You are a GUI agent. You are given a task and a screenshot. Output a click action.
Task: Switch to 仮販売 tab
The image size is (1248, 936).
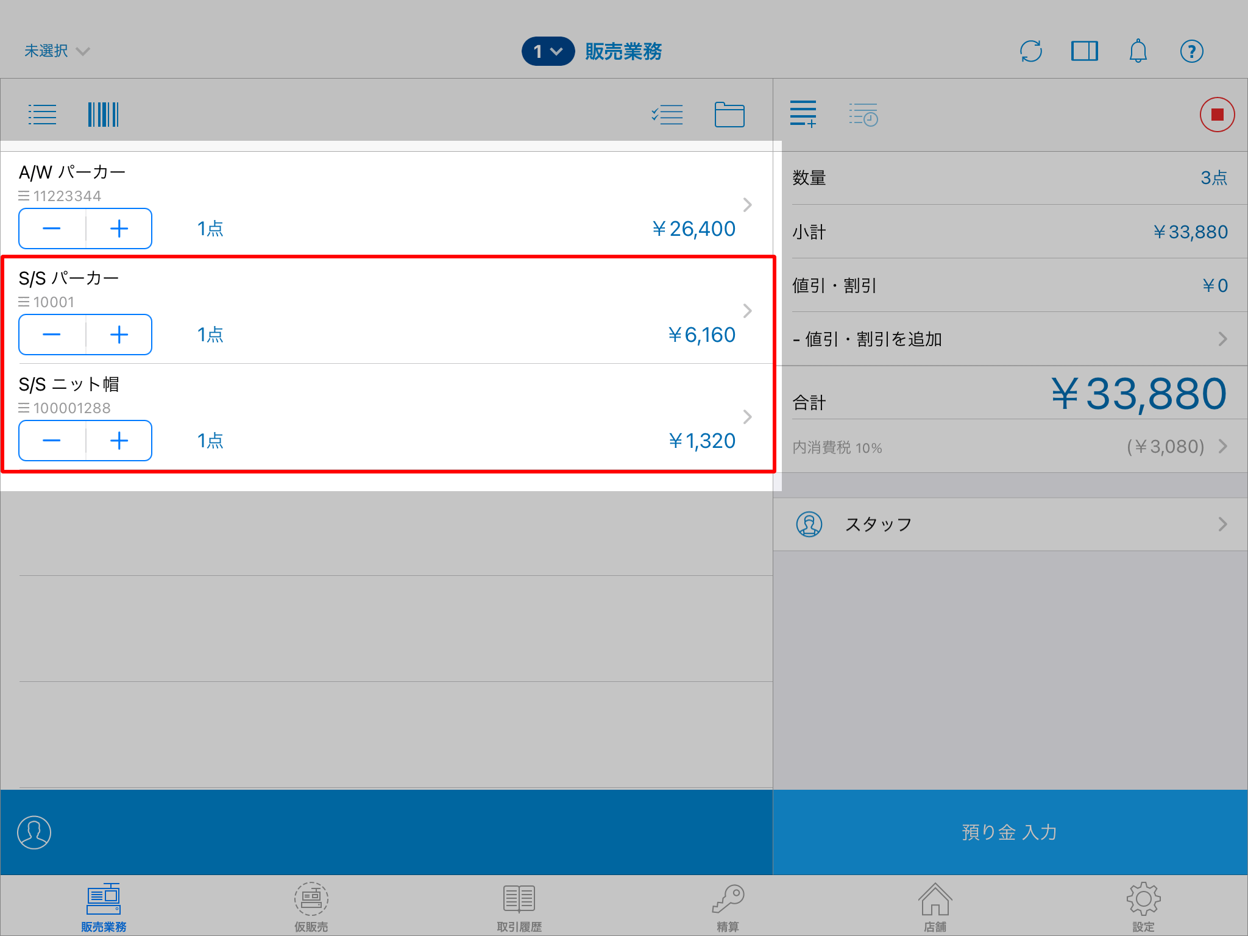311,907
